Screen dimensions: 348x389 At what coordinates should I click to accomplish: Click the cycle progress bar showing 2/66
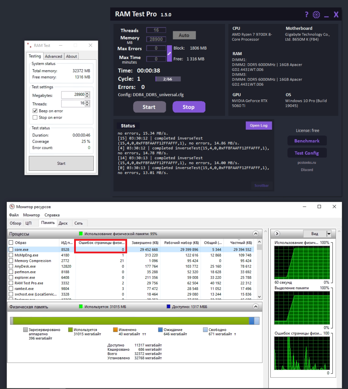[x=168, y=79]
